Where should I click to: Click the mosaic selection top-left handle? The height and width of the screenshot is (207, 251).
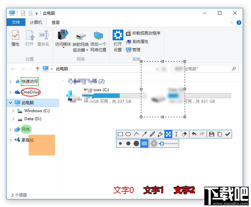click(x=141, y=61)
